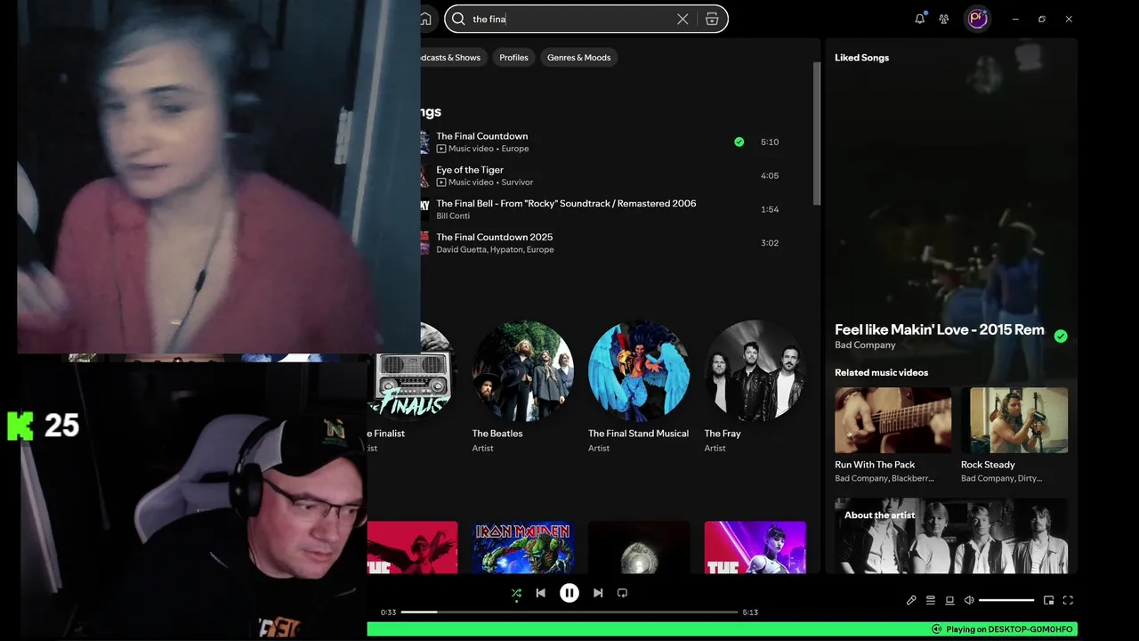Open the Survivor artist link
The image size is (1139, 641).
tap(517, 183)
